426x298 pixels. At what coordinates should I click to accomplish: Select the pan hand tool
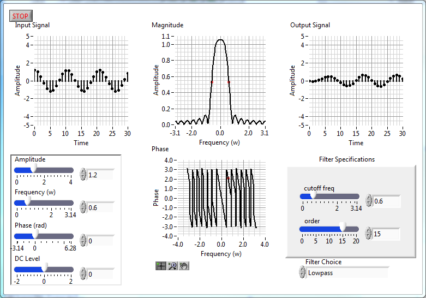pyautogui.click(x=184, y=266)
